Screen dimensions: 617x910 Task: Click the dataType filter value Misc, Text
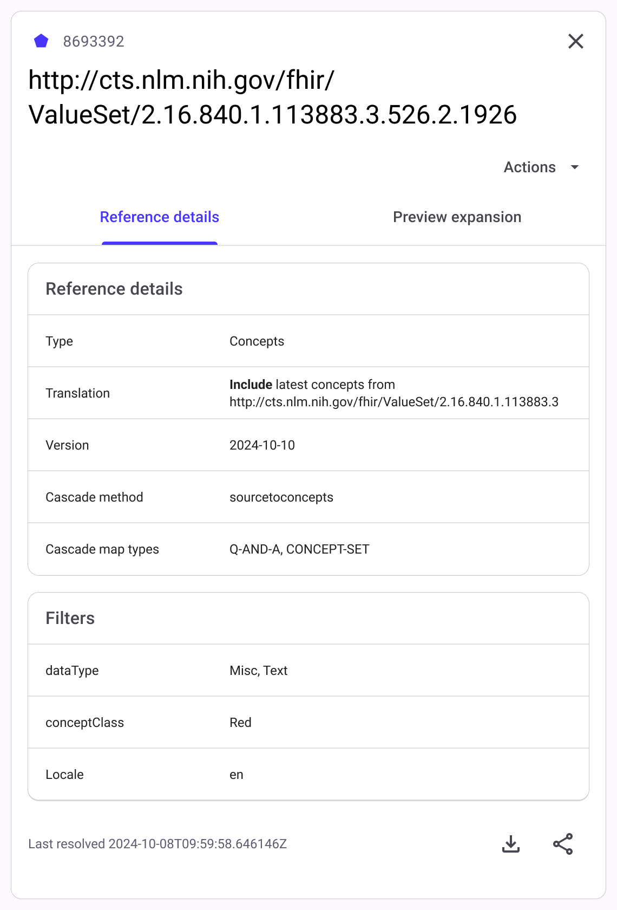click(x=258, y=671)
